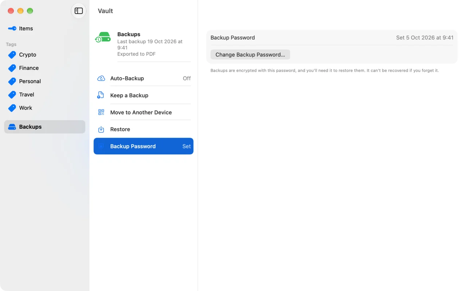Click the 'Last backup 19 Oct 2026' text
Viewport: 466px width, 291px height.
point(150,44)
